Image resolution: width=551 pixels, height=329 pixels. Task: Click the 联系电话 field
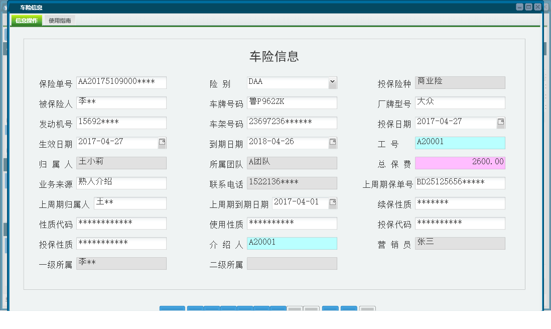click(292, 183)
